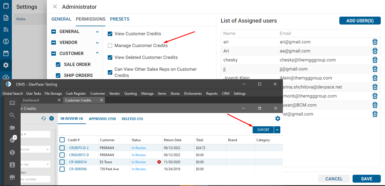Open the Export dropdown arrow
This screenshot has width=385, height=186.
[277, 130]
